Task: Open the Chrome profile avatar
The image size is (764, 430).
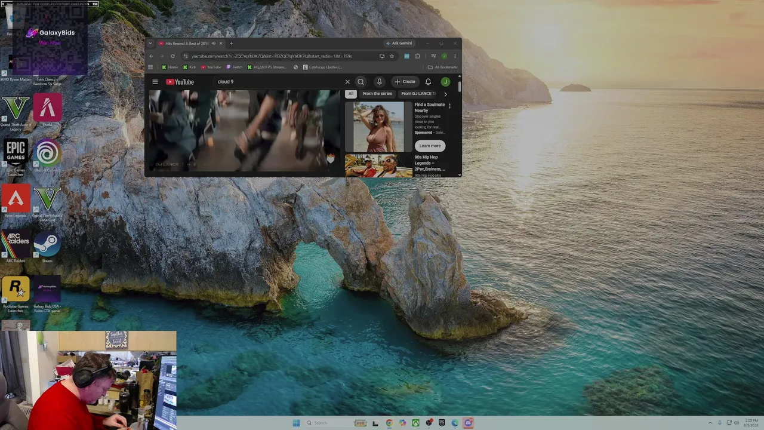Action: 444,56
